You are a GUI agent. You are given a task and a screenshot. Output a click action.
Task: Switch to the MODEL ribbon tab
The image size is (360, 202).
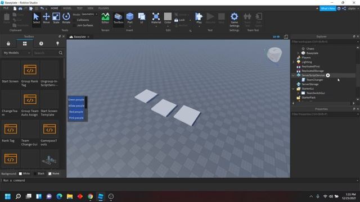[67, 8]
